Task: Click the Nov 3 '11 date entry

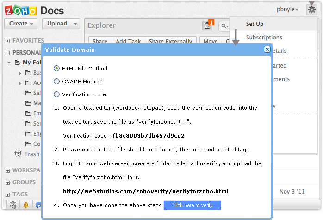Action: (x=292, y=192)
